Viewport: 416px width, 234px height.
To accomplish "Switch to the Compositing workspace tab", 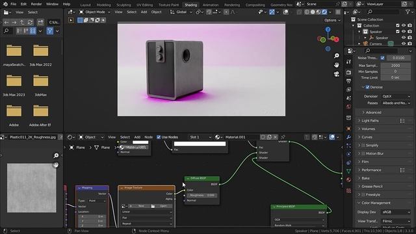I will [x=255, y=5].
